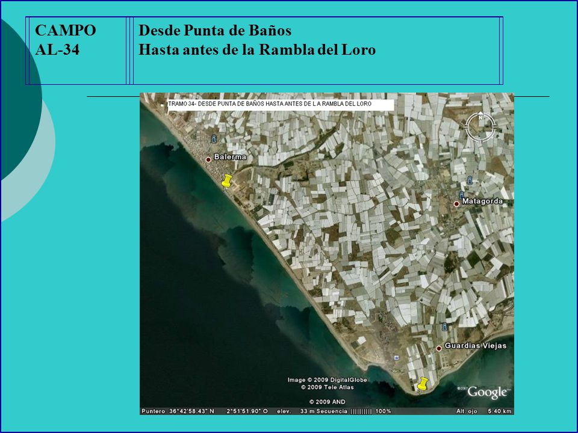Image resolution: width=578 pixels, height=433 pixels.
Task: Select the Guardias Viejas place label
Action: click(476, 346)
